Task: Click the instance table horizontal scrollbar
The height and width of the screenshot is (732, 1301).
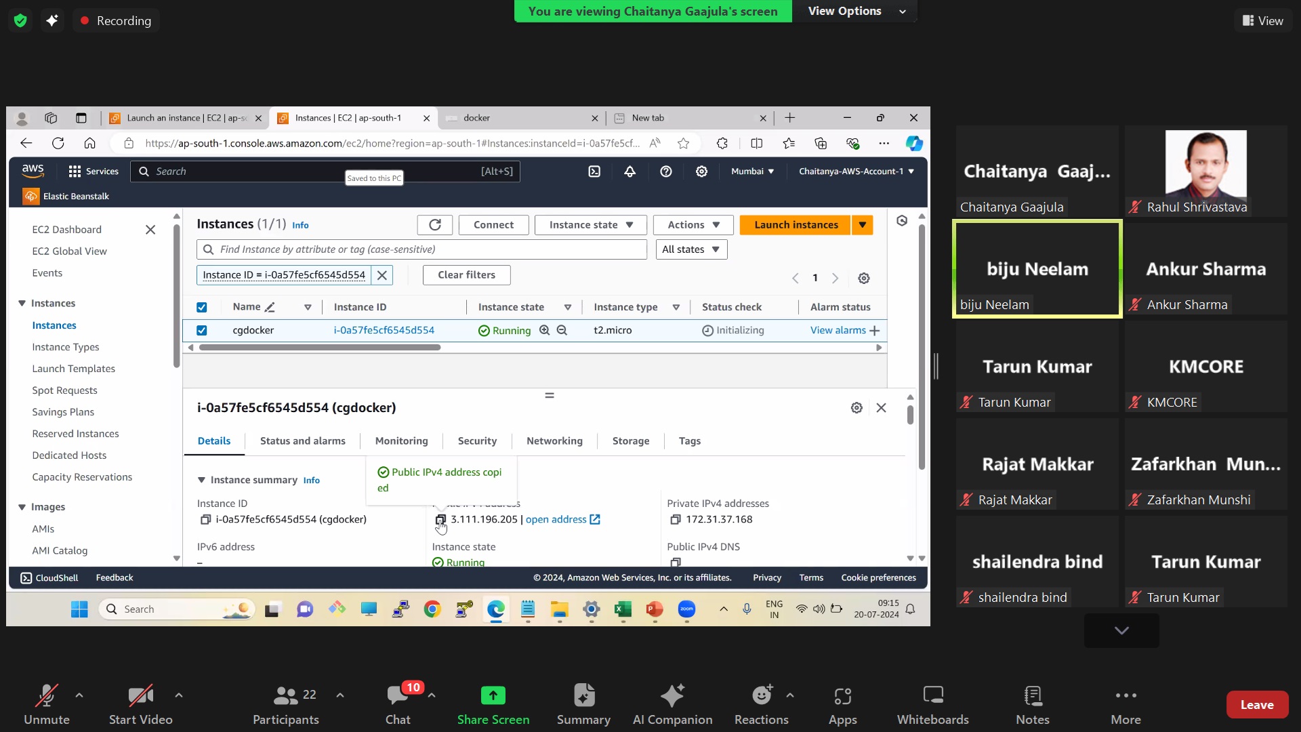Action: pyautogui.click(x=320, y=348)
